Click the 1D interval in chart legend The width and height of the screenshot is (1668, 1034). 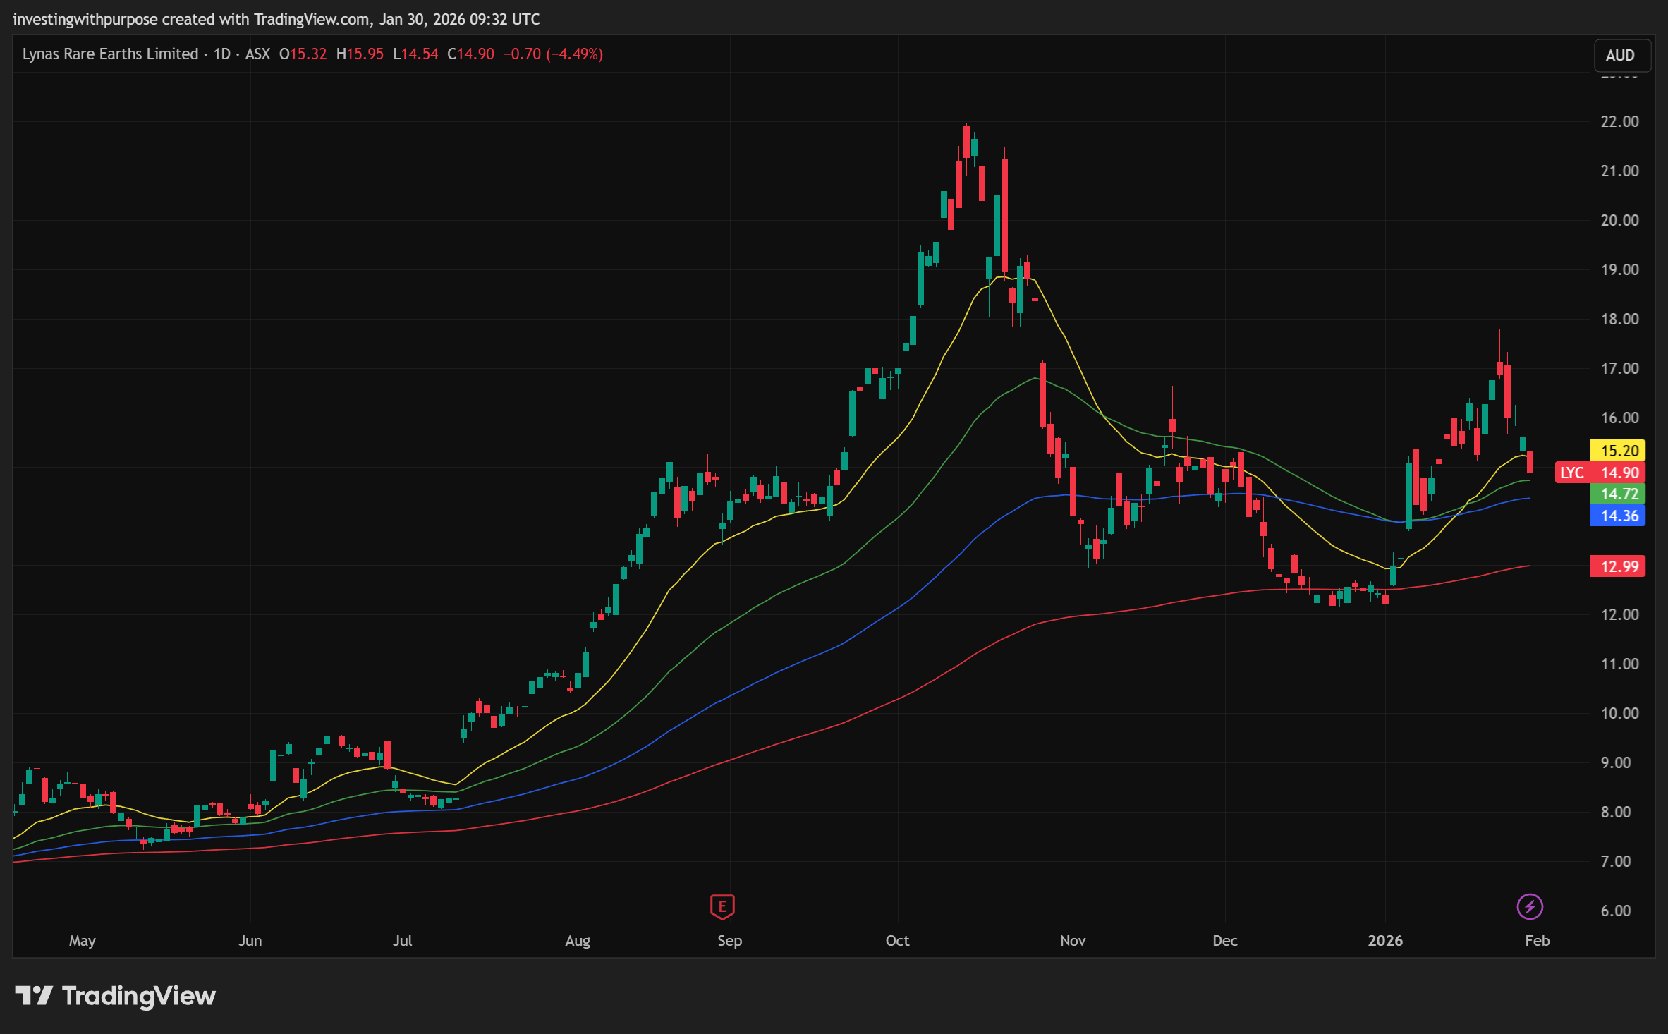221,54
